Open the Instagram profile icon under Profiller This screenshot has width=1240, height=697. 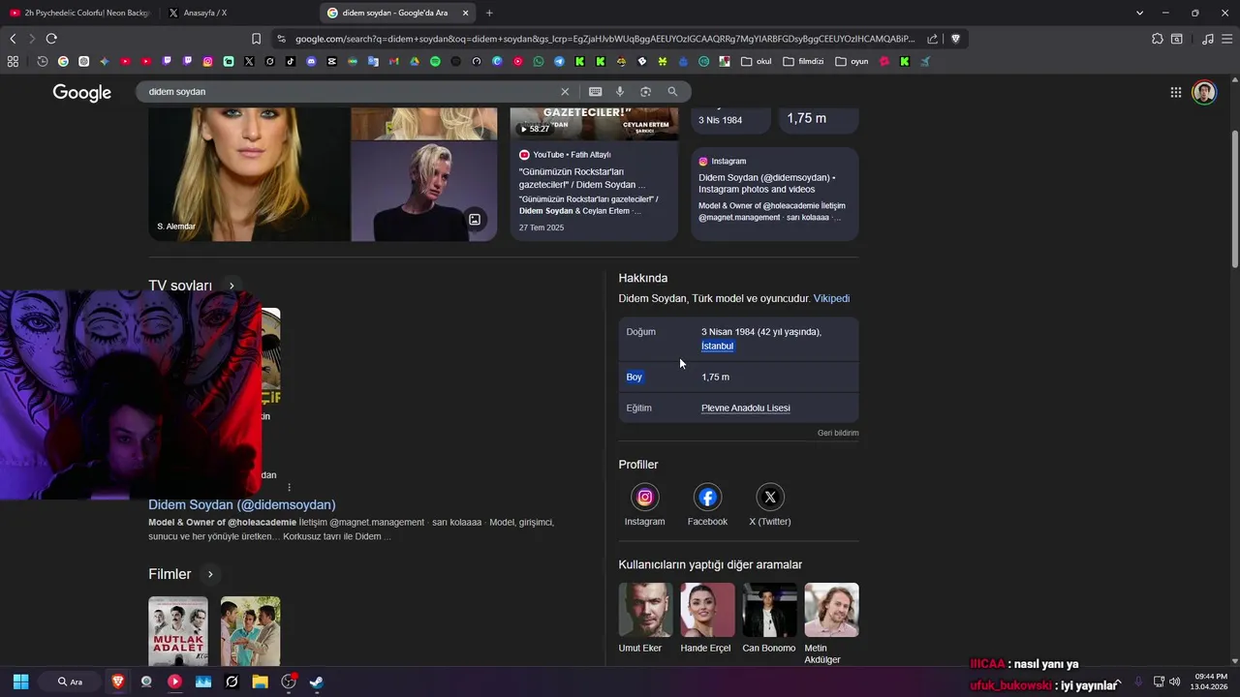(x=644, y=497)
